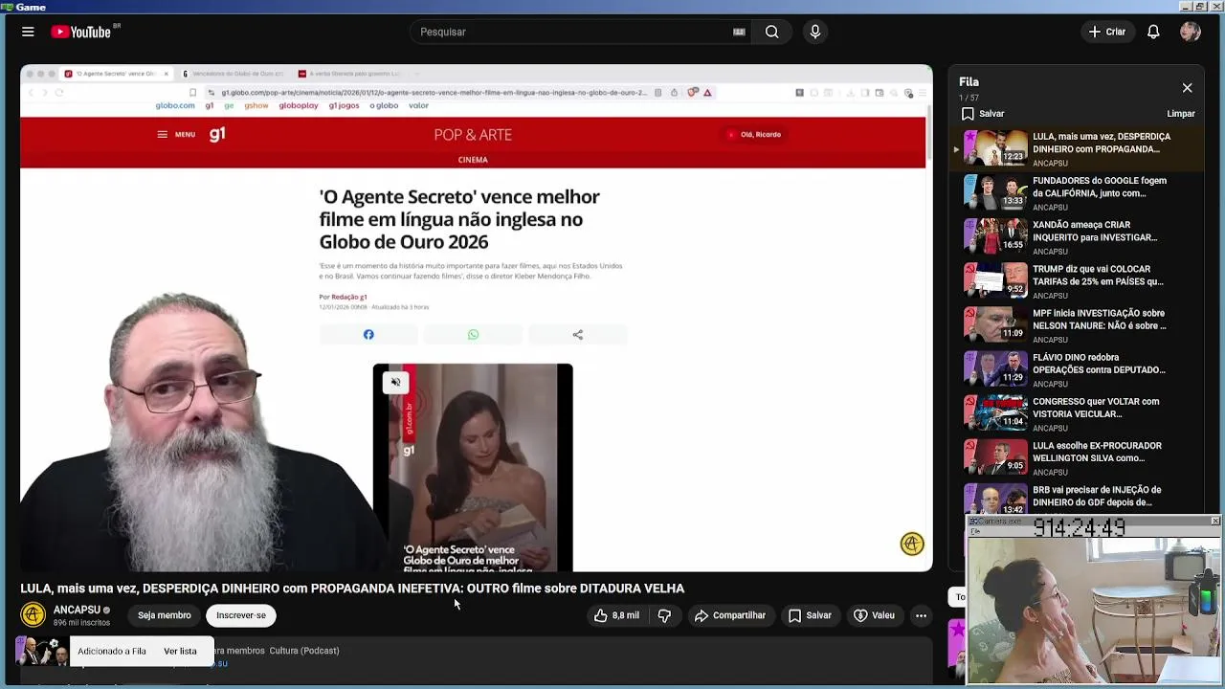Click WhatsApp share icon in g1 article

pyautogui.click(x=473, y=334)
